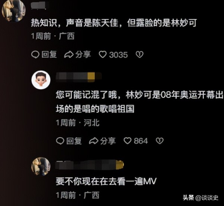The image size is (224, 206).
Task: Reply to the 河北 user's comment
Action: 69,141
